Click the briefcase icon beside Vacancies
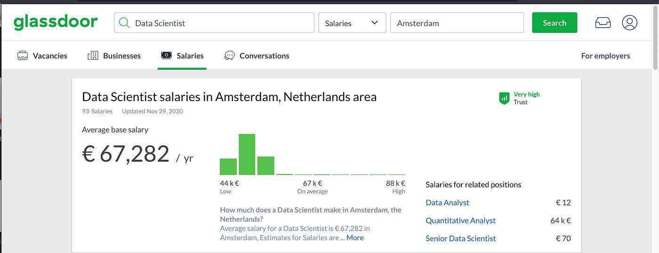This screenshot has width=659, height=253. (23, 55)
